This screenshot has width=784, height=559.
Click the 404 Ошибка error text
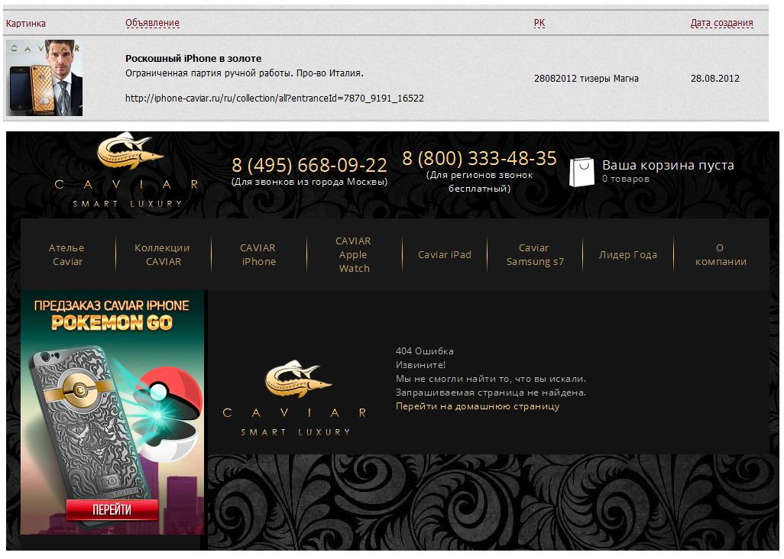tap(425, 351)
